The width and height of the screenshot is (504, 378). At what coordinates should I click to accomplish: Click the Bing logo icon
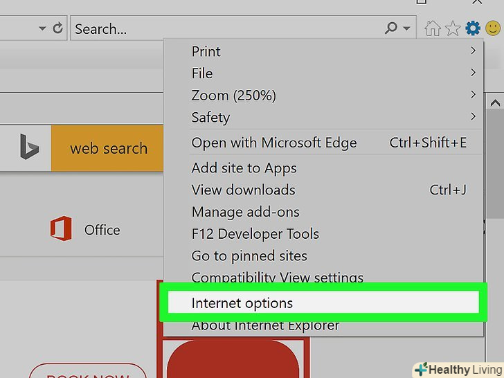tap(29, 148)
